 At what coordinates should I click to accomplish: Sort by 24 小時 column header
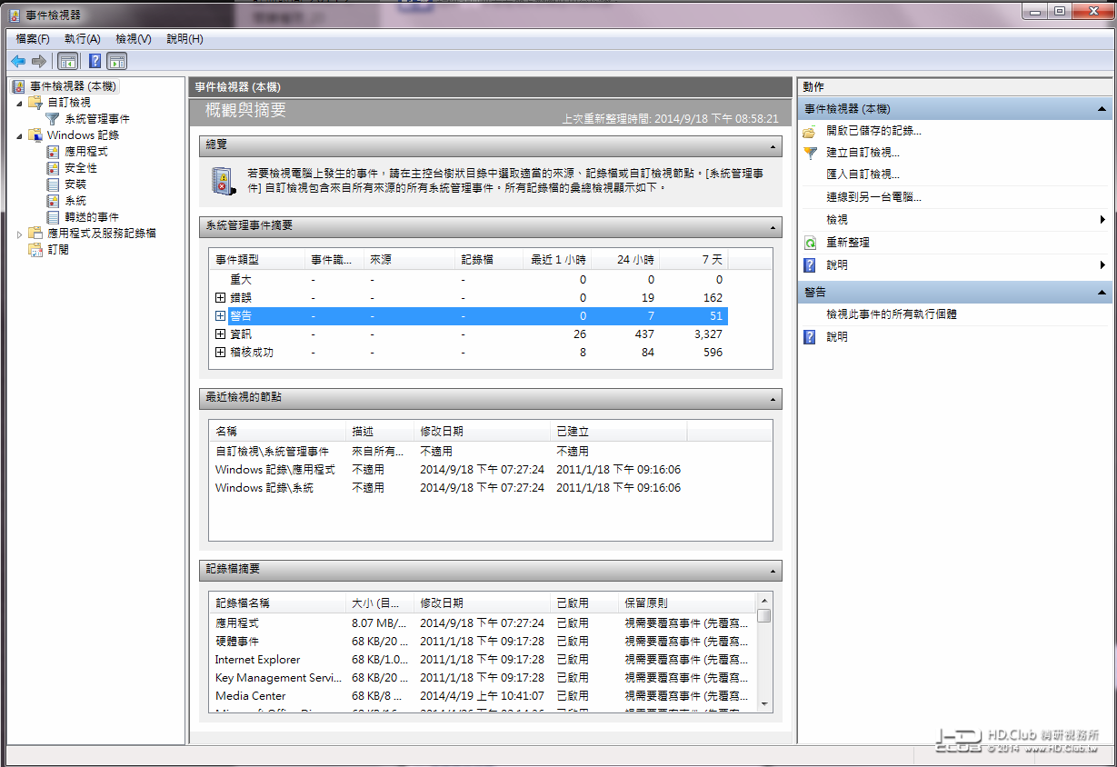pos(625,260)
